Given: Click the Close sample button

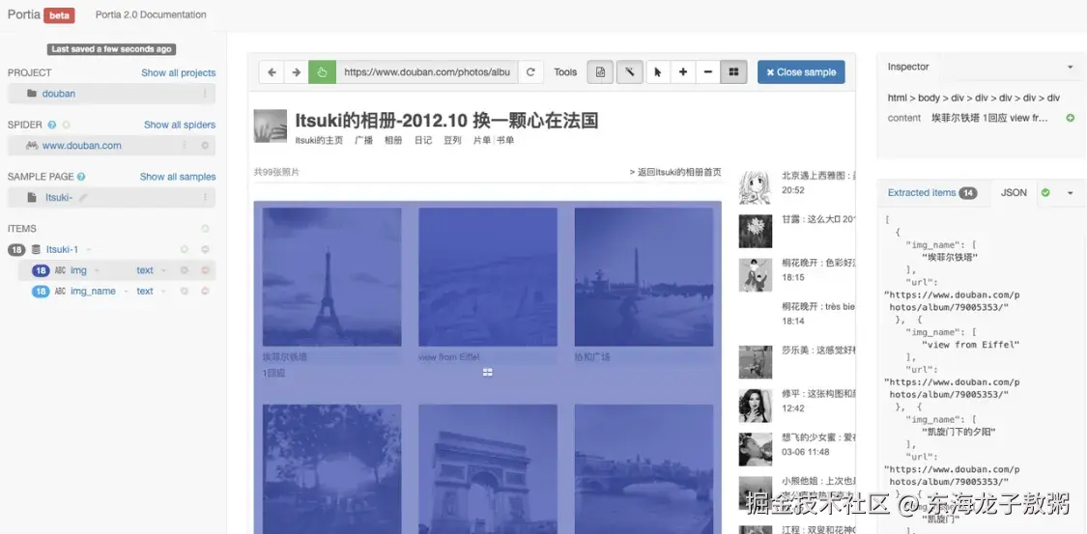Looking at the screenshot, I should pyautogui.click(x=801, y=72).
